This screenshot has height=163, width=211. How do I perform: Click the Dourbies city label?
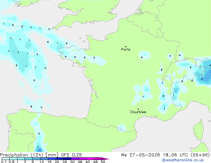(138, 112)
